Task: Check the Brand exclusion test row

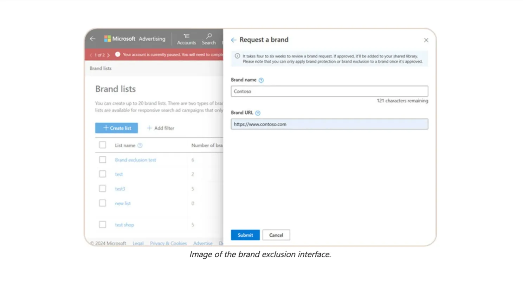Action: (102, 160)
